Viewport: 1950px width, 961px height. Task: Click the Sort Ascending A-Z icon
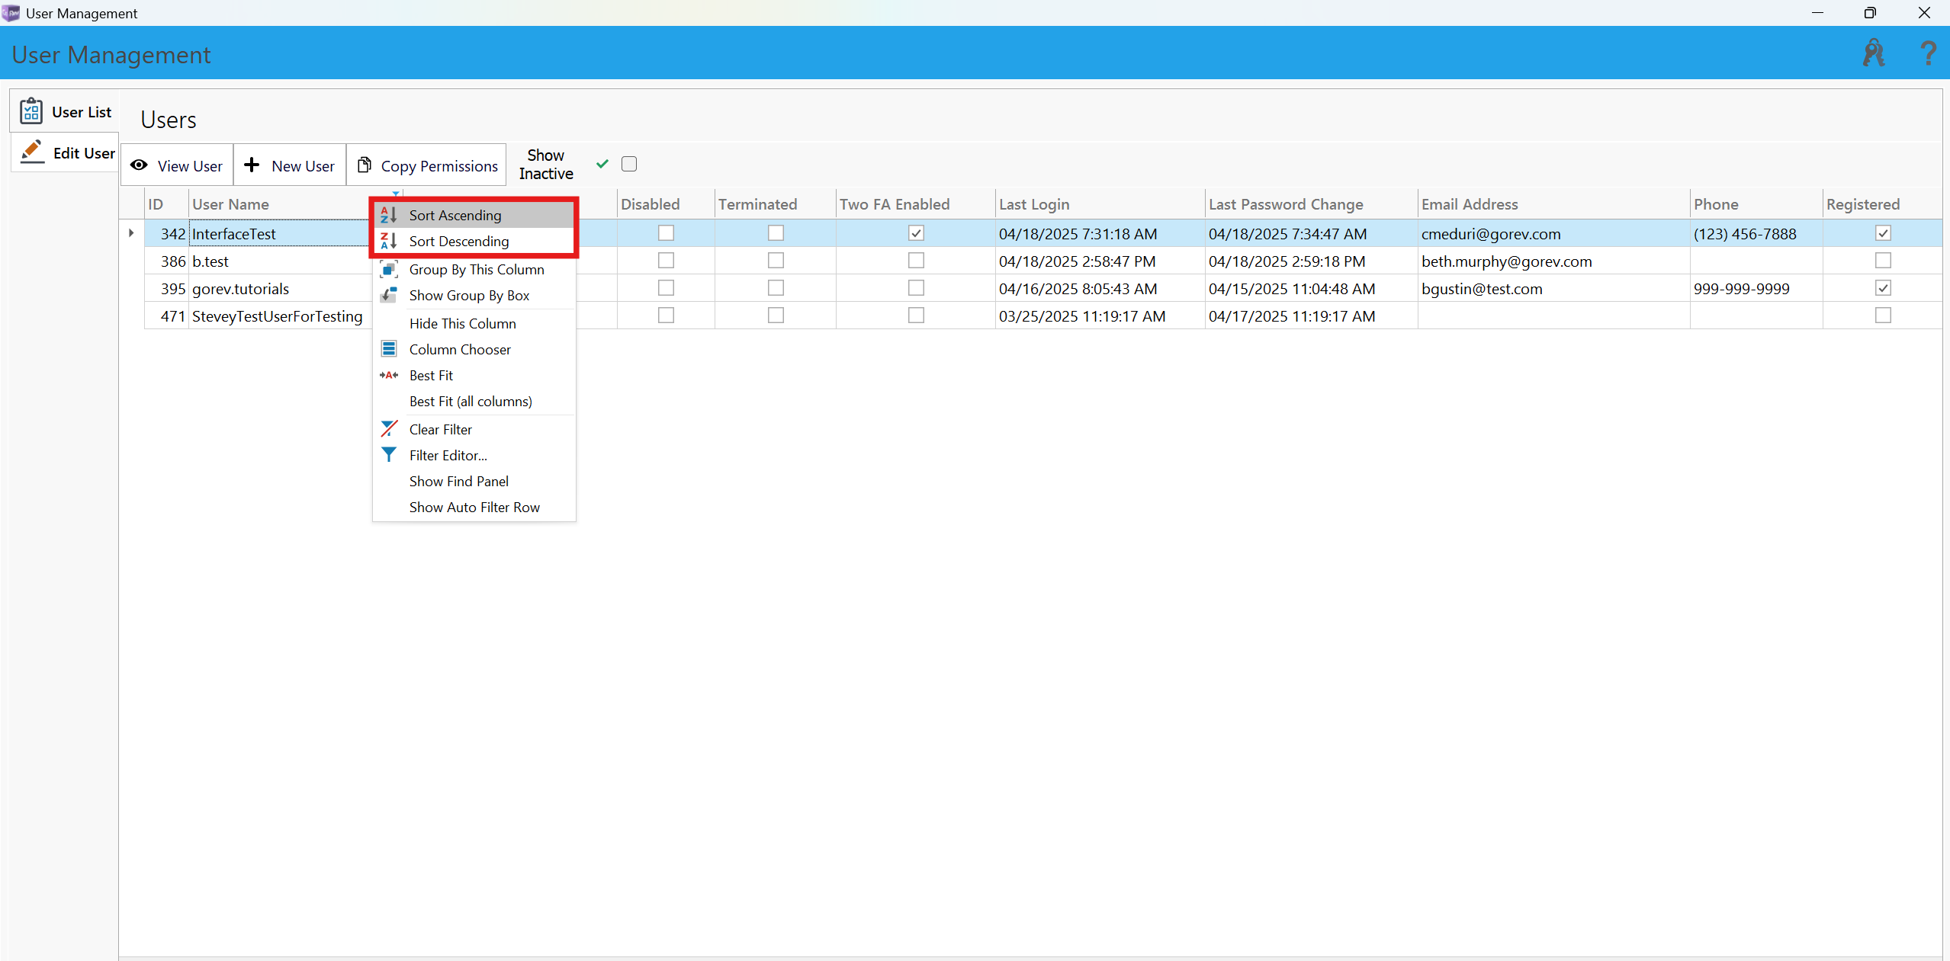pyautogui.click(x=389, y=215)
